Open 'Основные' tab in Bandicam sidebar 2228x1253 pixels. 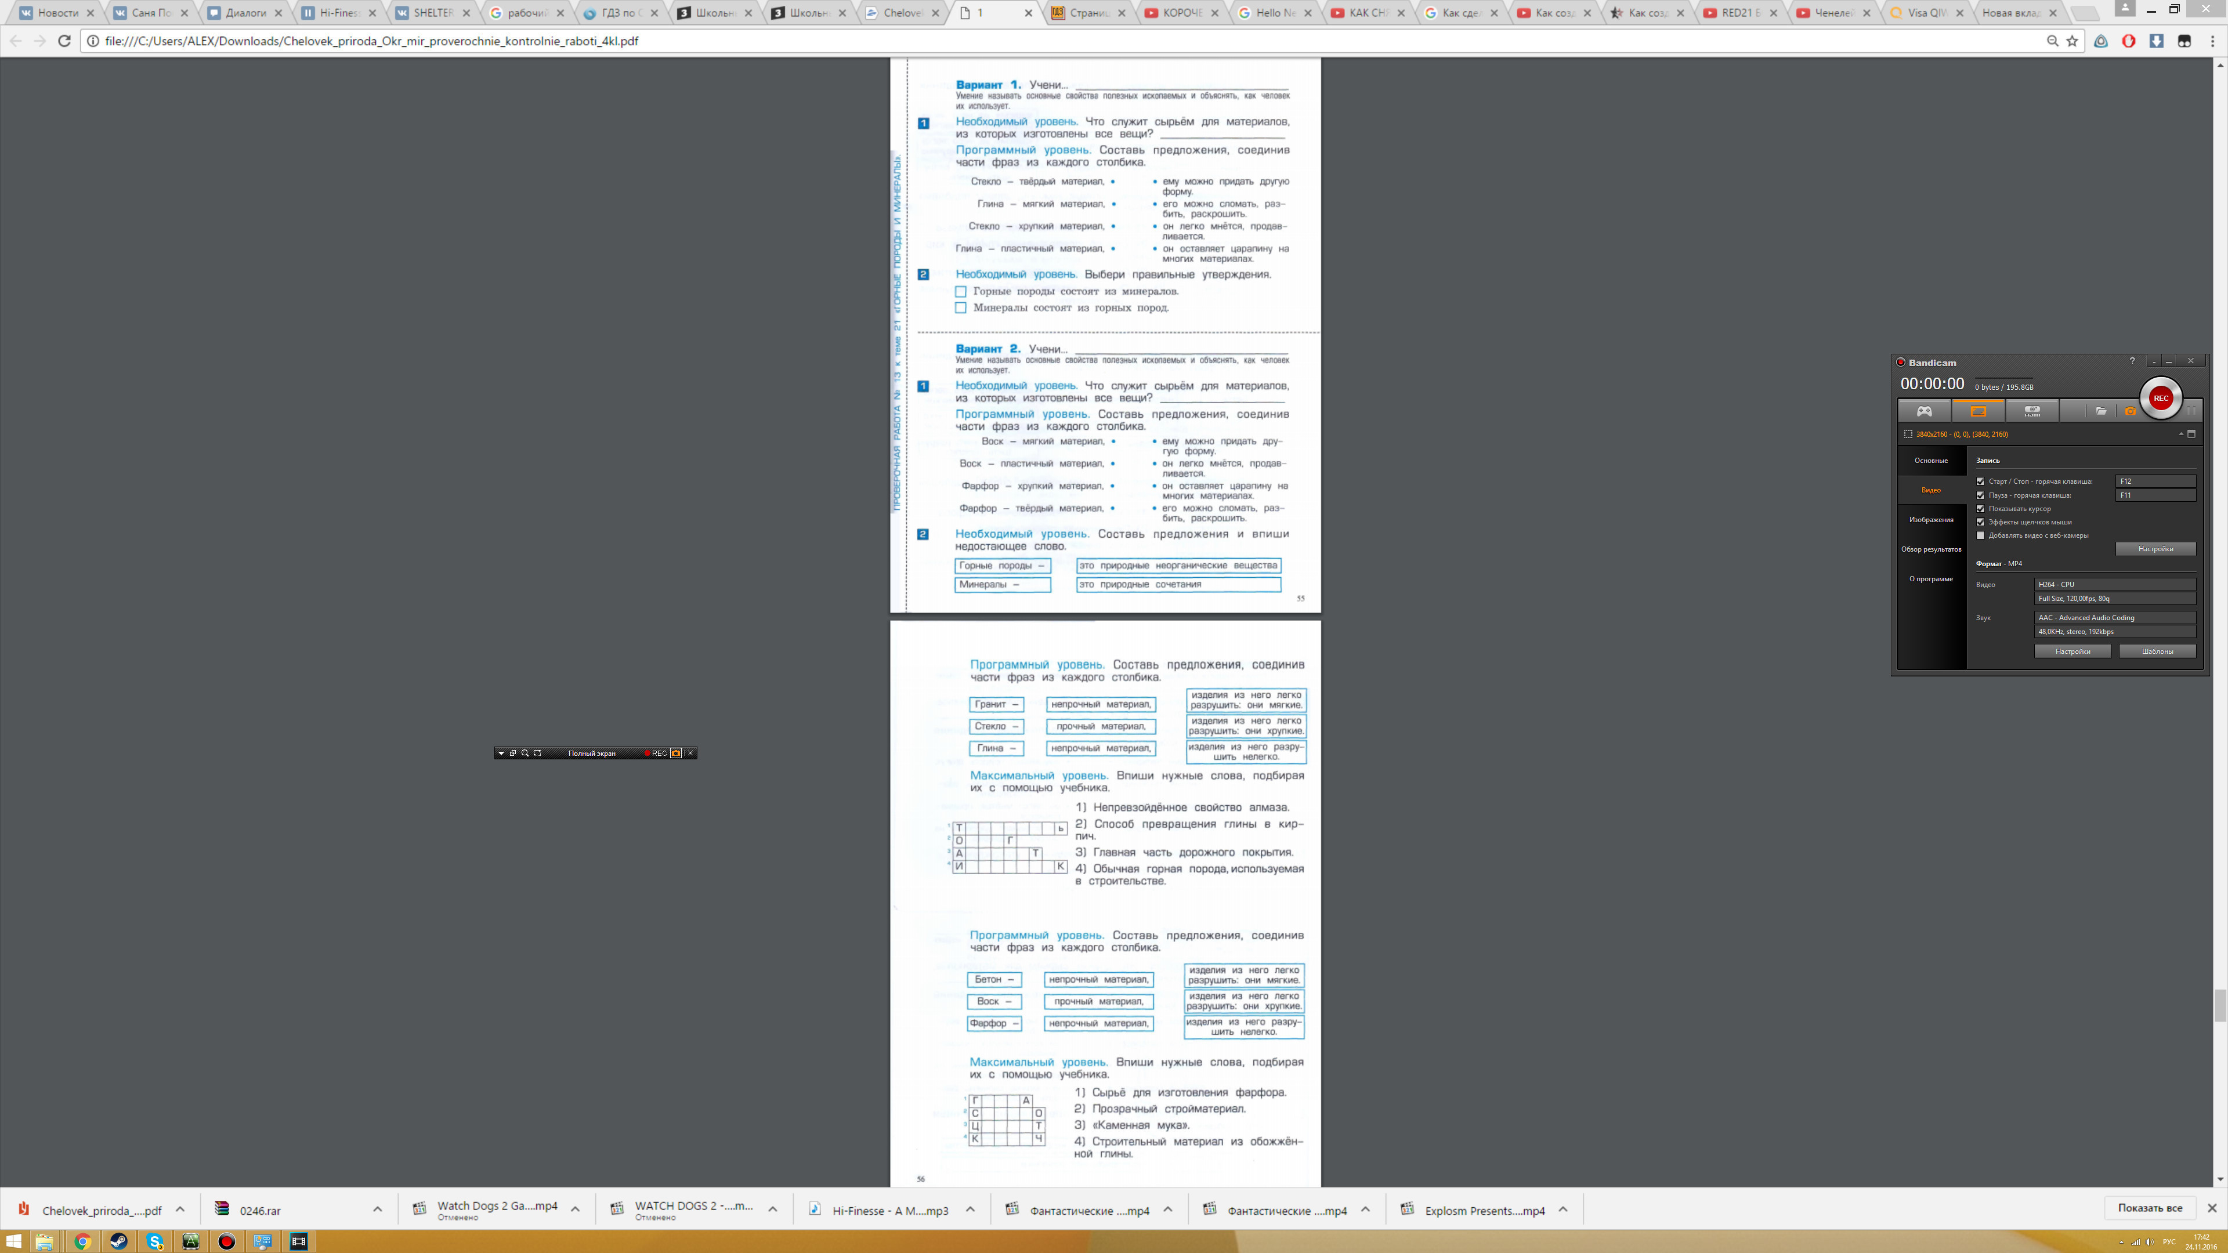[1930, 461]
